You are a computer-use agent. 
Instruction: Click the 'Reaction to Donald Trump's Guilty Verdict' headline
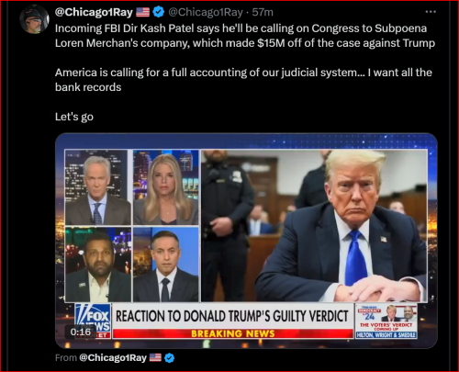point(232,316)
